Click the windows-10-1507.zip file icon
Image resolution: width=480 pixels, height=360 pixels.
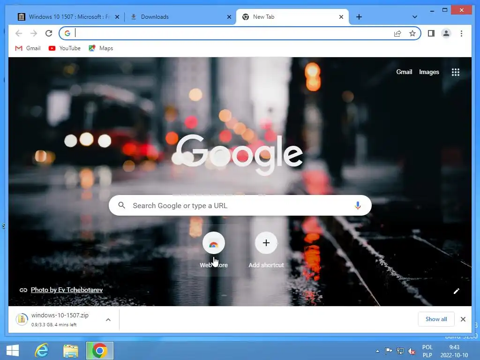click(22, 319)
